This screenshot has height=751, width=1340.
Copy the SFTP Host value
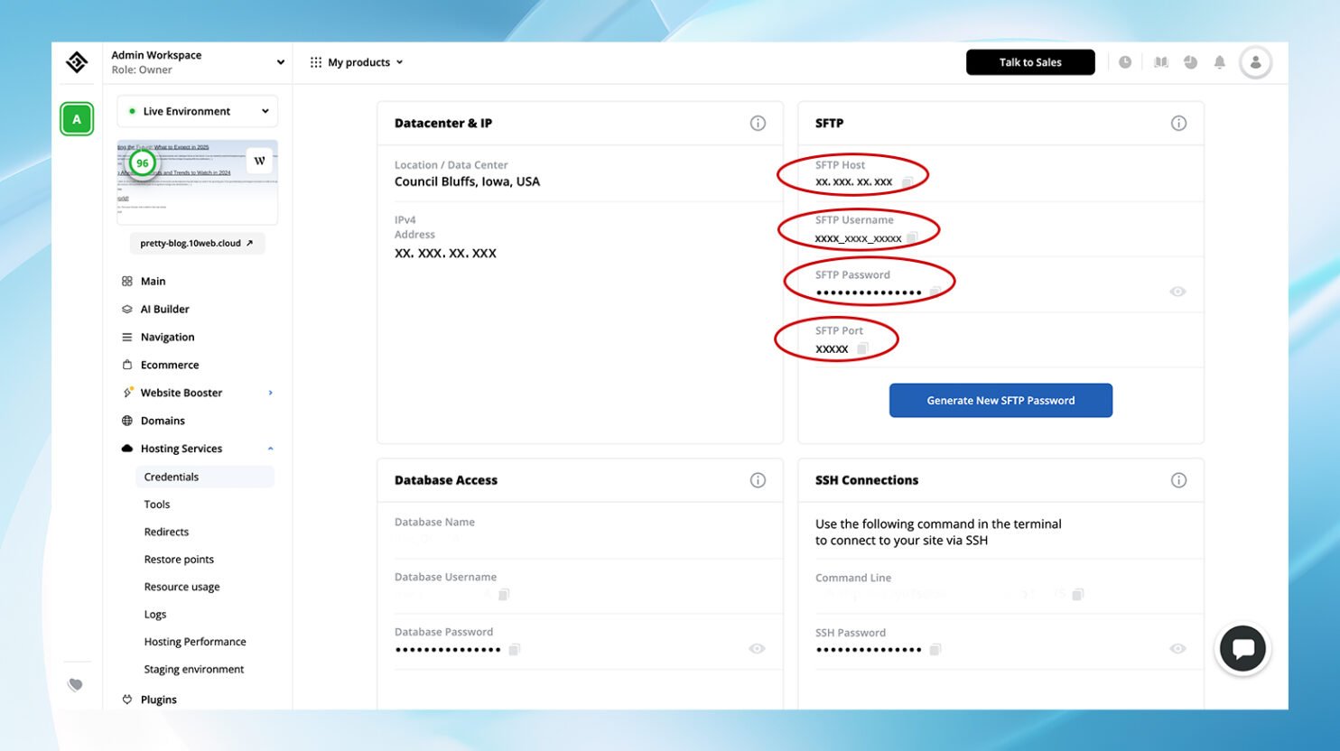click(x=907, y=181)
